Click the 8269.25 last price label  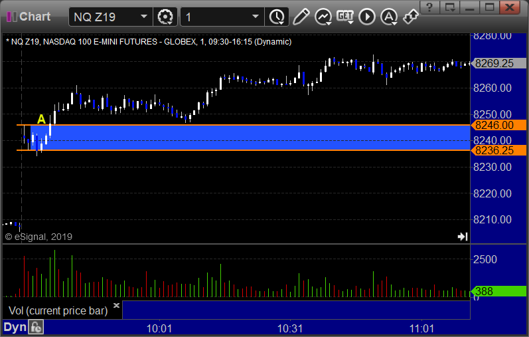tap(498, 63)
